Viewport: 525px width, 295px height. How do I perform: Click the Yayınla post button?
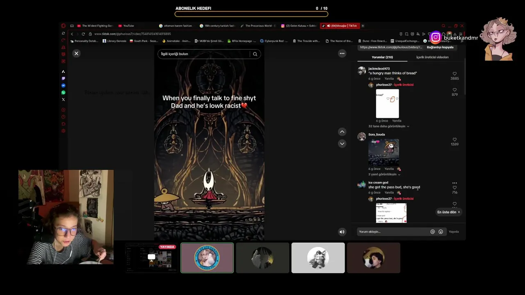[x=454, y=232]
